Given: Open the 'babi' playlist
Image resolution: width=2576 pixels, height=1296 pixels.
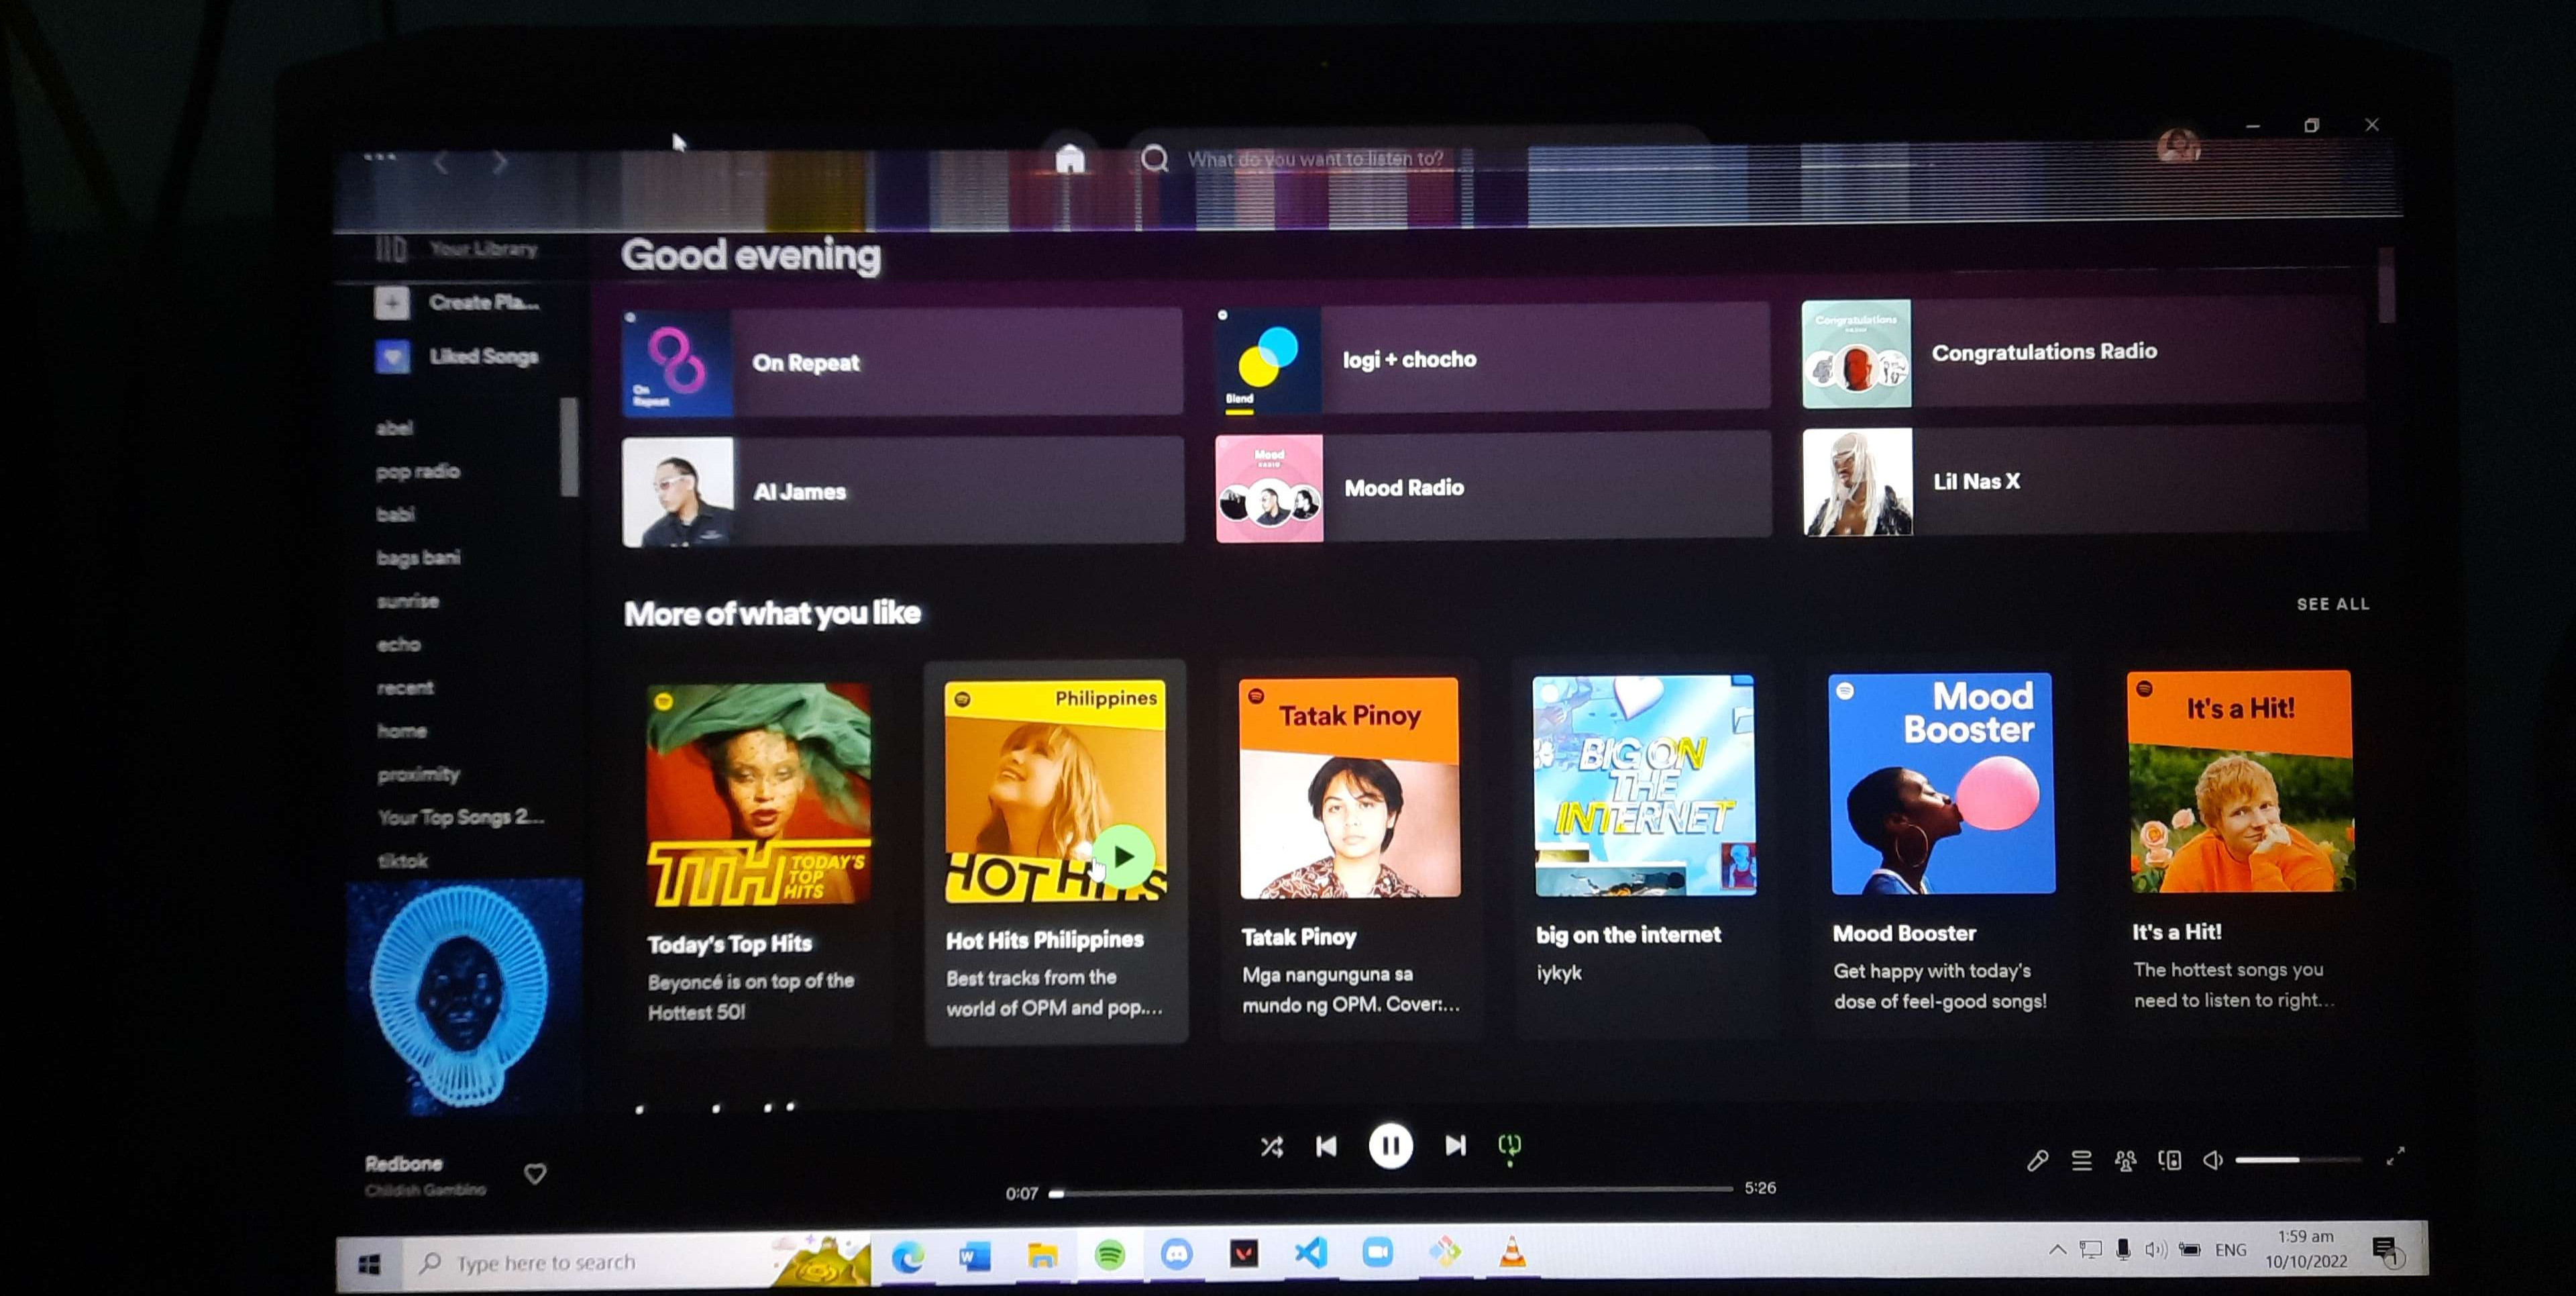Looking at the screenshot, I should coord(395,514).
